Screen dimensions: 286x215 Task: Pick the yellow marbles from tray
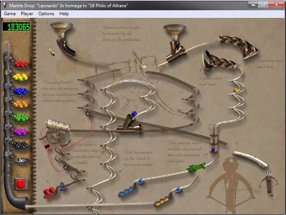click(x=20, y=77)
